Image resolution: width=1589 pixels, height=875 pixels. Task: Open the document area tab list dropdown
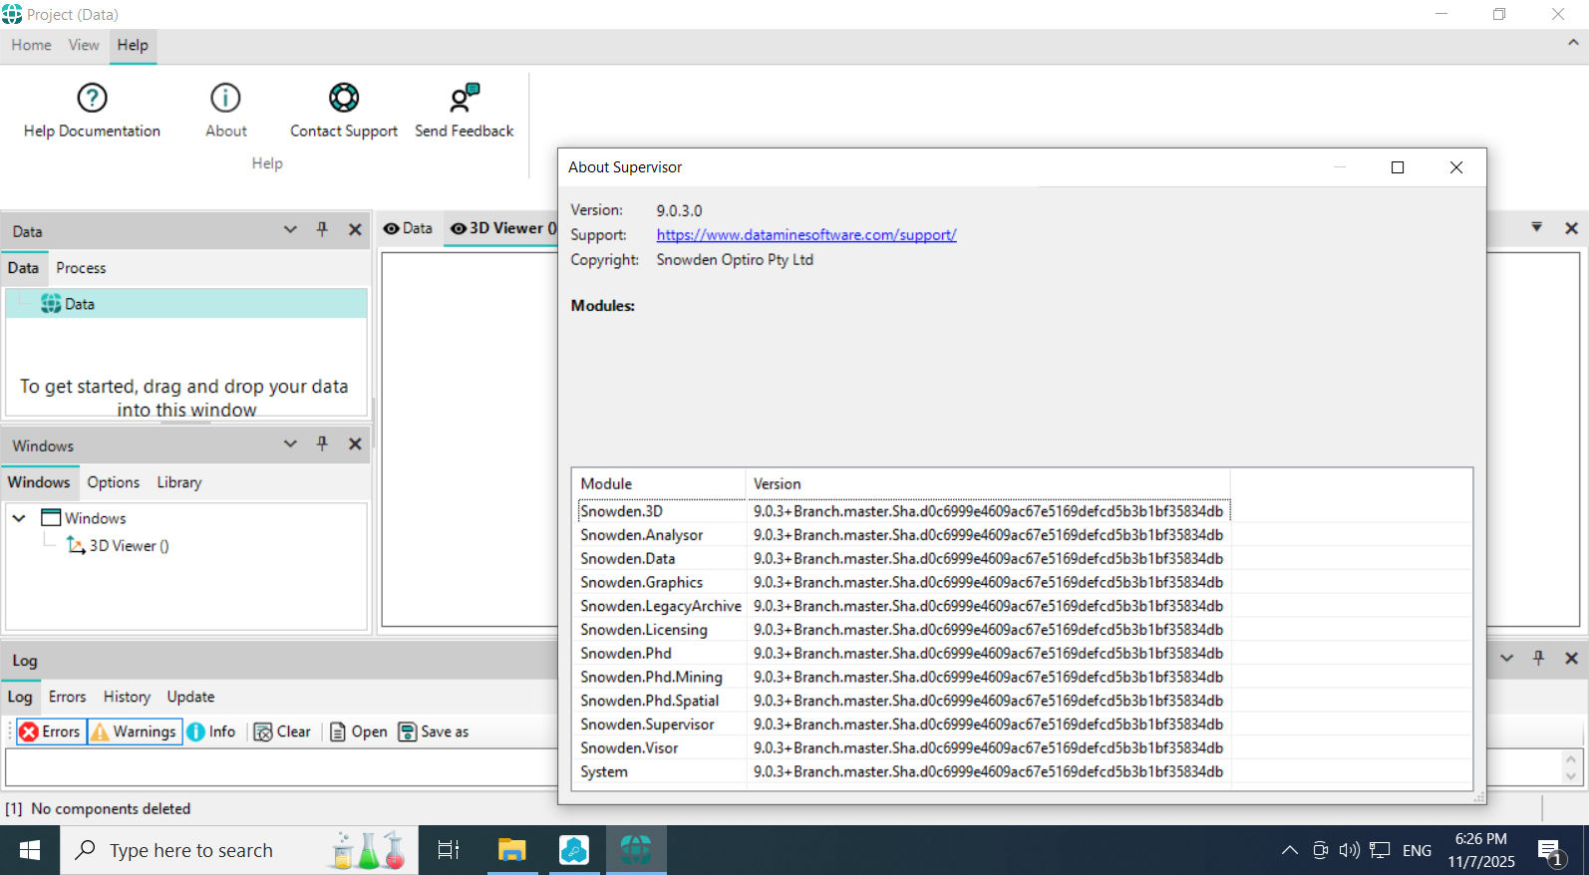click(1537, 227)
